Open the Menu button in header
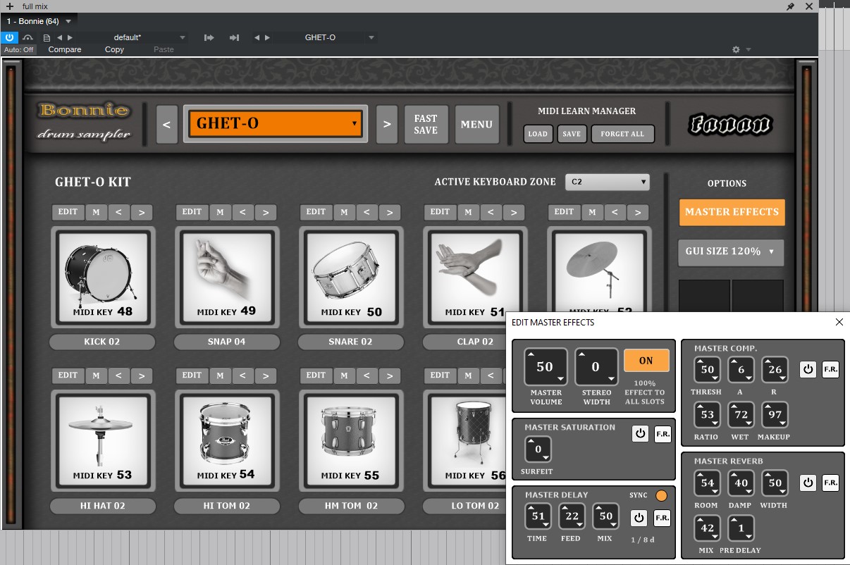The height and width of the screenshot is (565, 850). click(476, 125)
